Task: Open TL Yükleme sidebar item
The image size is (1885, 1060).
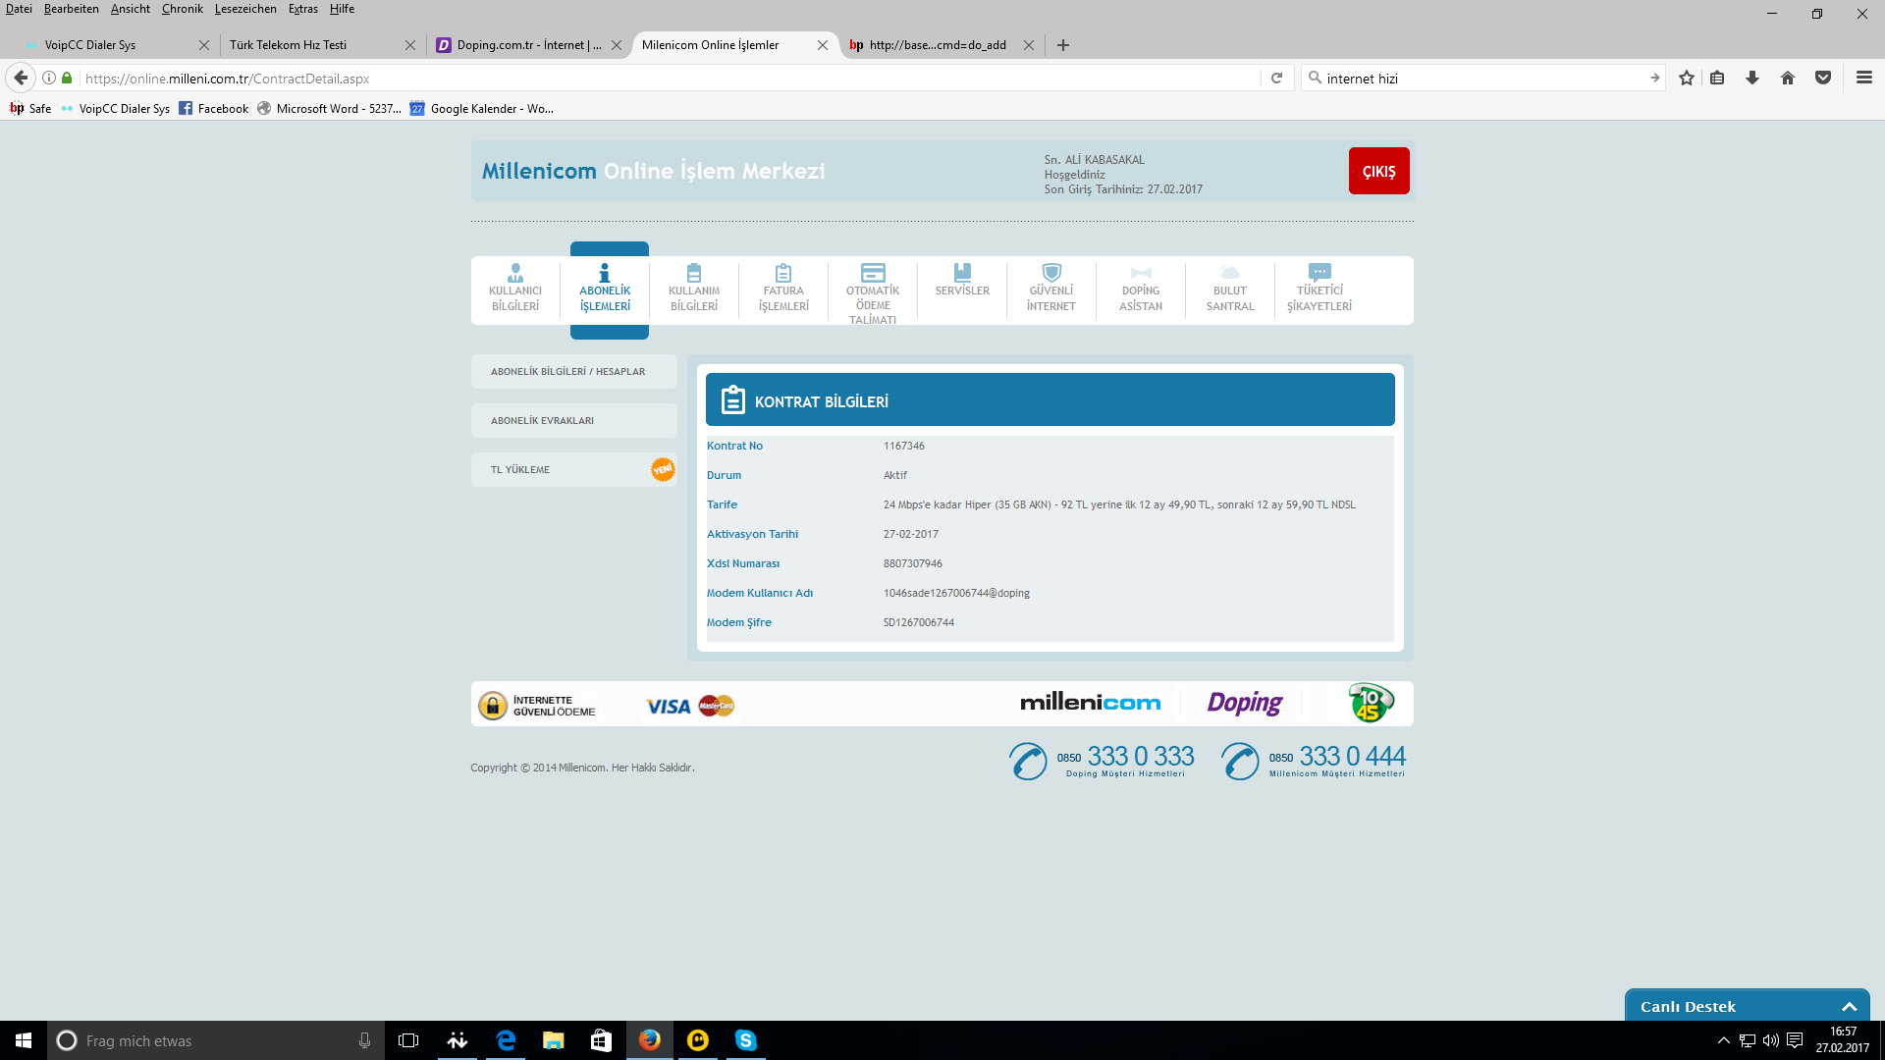Action: pos(574,470)
